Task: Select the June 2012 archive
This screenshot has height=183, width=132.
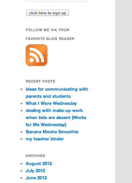Action: 36,178
